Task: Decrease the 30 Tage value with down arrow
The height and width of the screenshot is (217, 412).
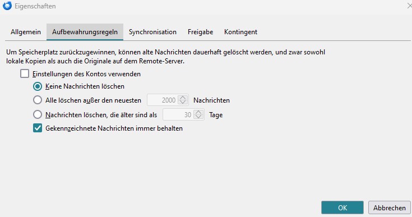Action: pyautogui.click(x=198, y=117)
